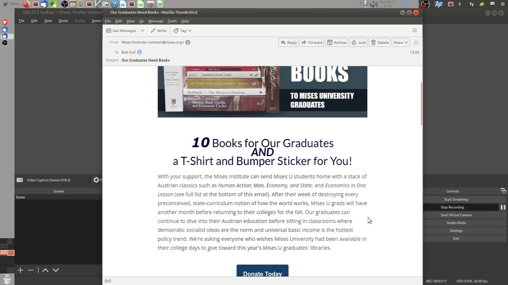Image resolution: width=508 pixels, height=285 pixels.
Task: Click Exit in OBS Controls
Action: click(456, 239)
